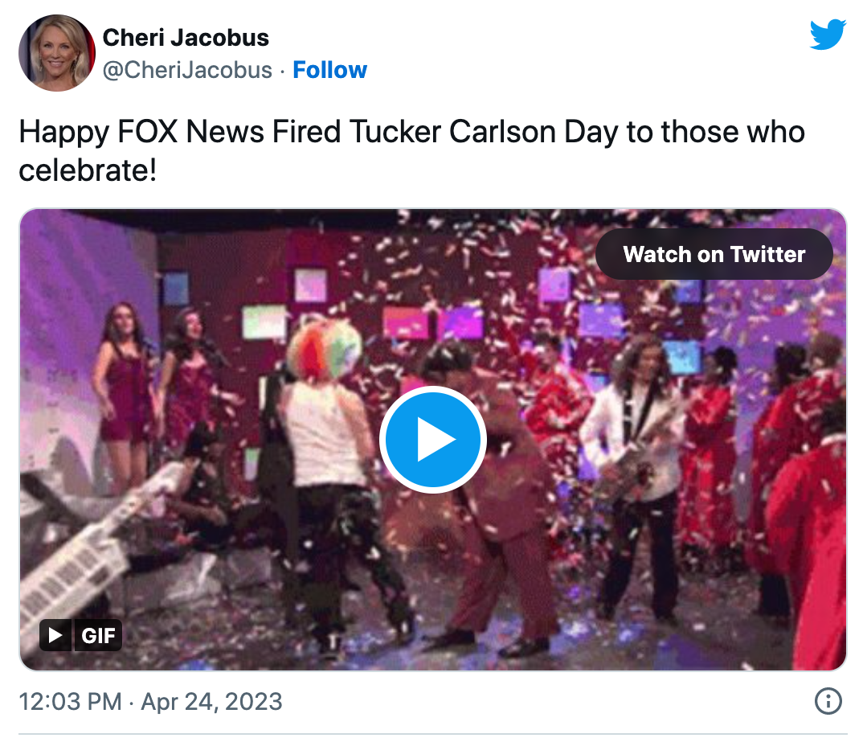863x738 pixels.
Task: Click the small play icon beside GIF label
Action: tap(55, 637)
